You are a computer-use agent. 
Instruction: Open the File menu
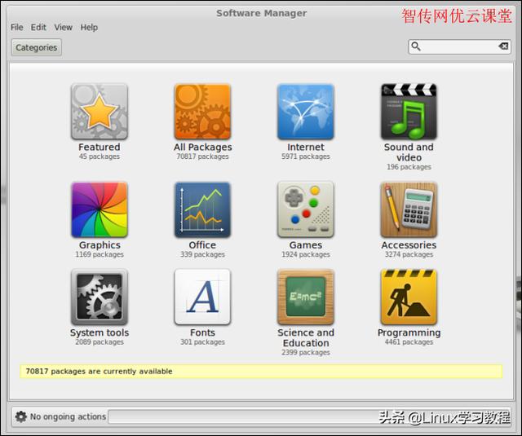(17, 27)
